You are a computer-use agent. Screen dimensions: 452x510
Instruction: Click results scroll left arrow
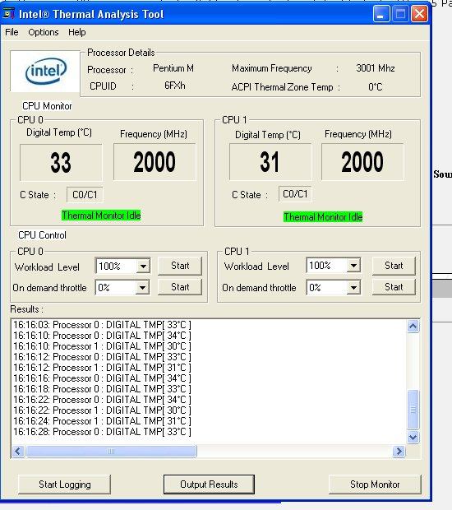(x=18, y=452)
